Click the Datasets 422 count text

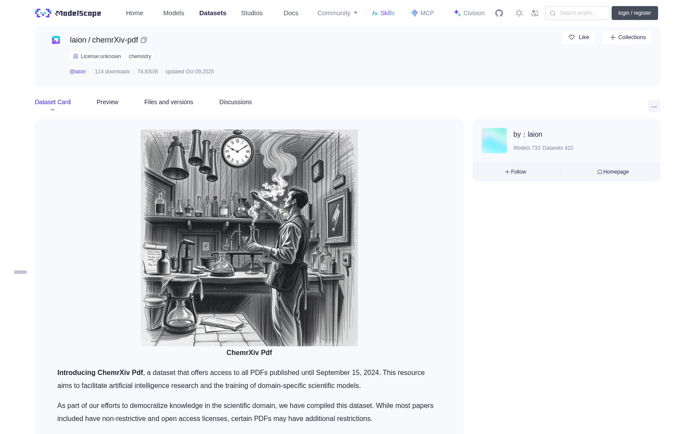click(x=558, y=148)
